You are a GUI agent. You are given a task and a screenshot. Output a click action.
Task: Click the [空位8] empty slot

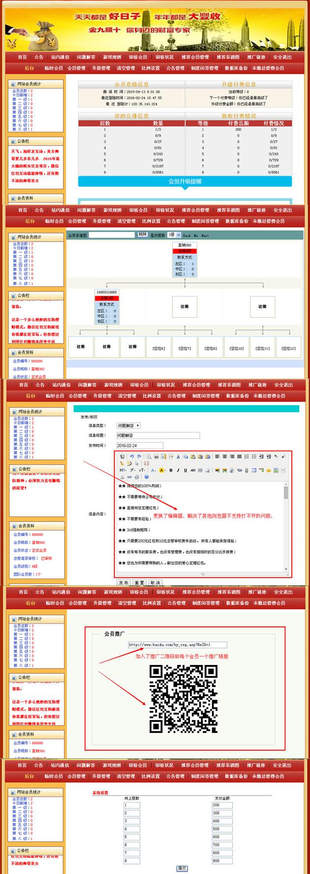211,348
